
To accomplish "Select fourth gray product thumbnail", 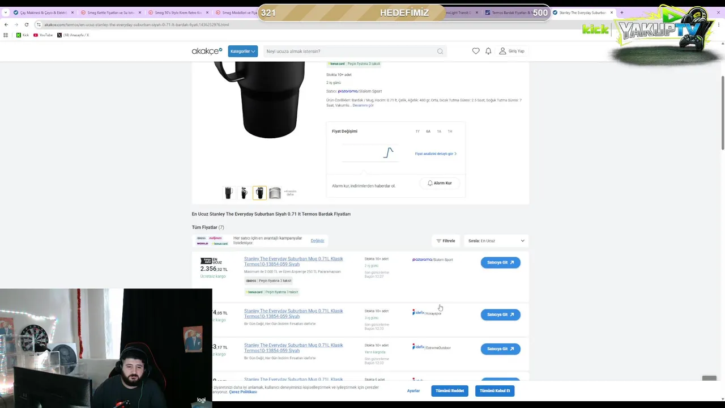I will [x=275, y=193].
